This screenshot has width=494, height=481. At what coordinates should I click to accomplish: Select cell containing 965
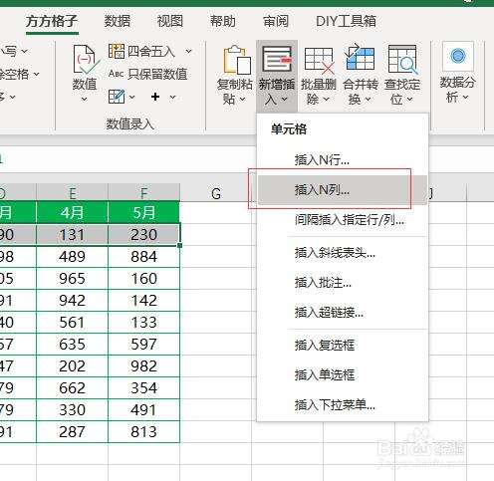(72, 278)
